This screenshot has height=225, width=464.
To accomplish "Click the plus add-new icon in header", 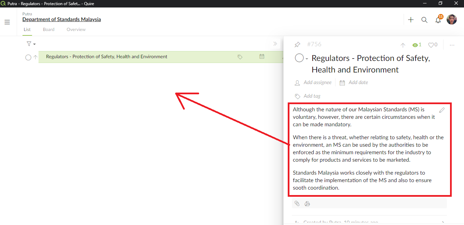I will coord(411,20).
